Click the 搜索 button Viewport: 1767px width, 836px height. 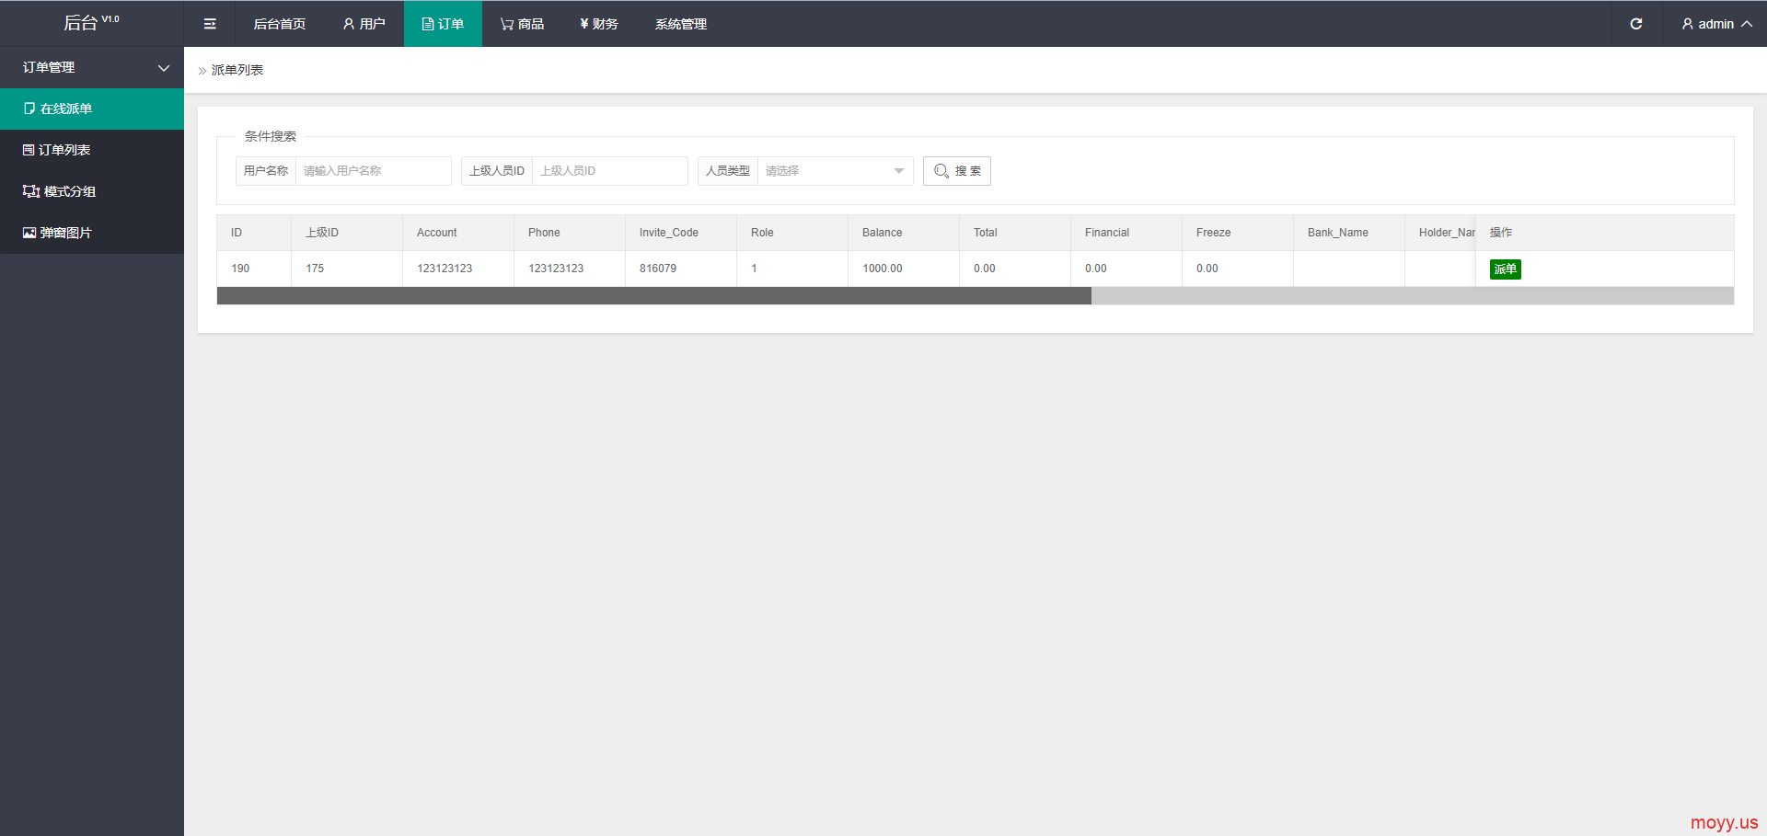point(957,171)
